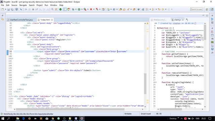This screenshot has height=121, width=215.
Task: Open the Project menu
Action: [40, 5]
